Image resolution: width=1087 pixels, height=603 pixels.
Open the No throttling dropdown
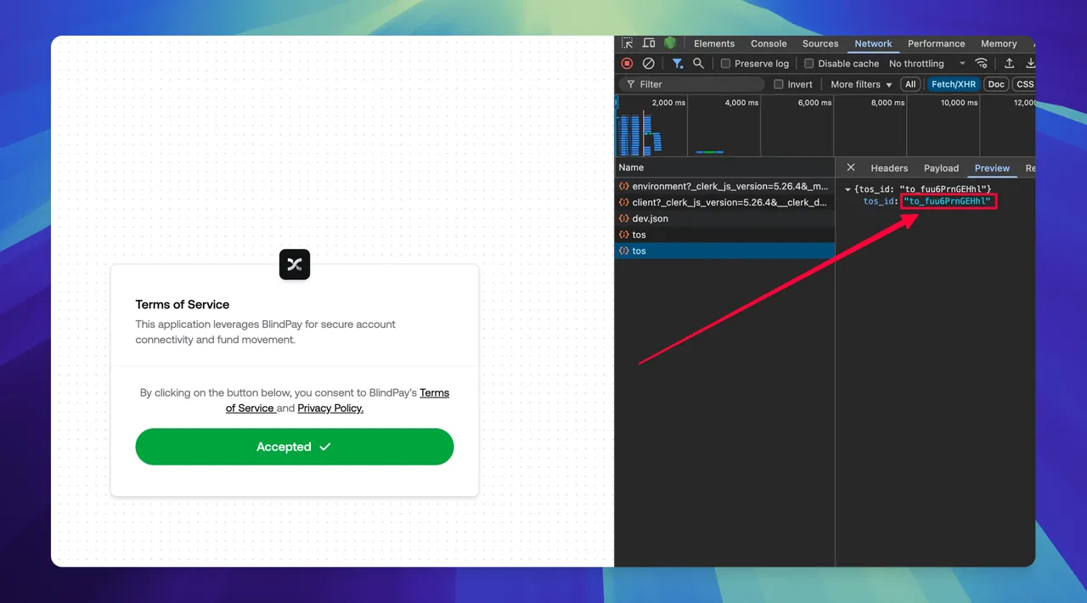(927, 64)
